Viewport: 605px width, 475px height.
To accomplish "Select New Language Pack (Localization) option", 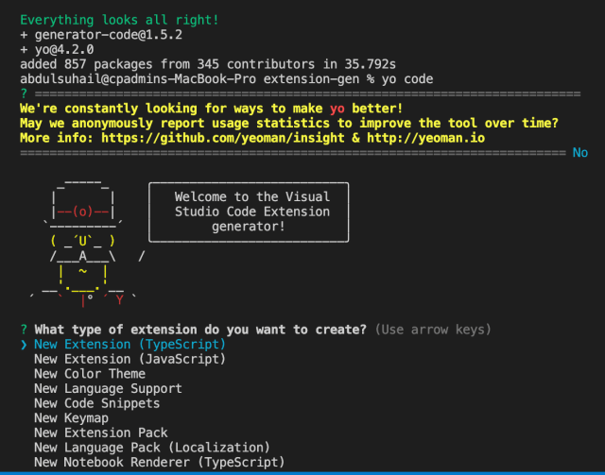I will [151, 448].
